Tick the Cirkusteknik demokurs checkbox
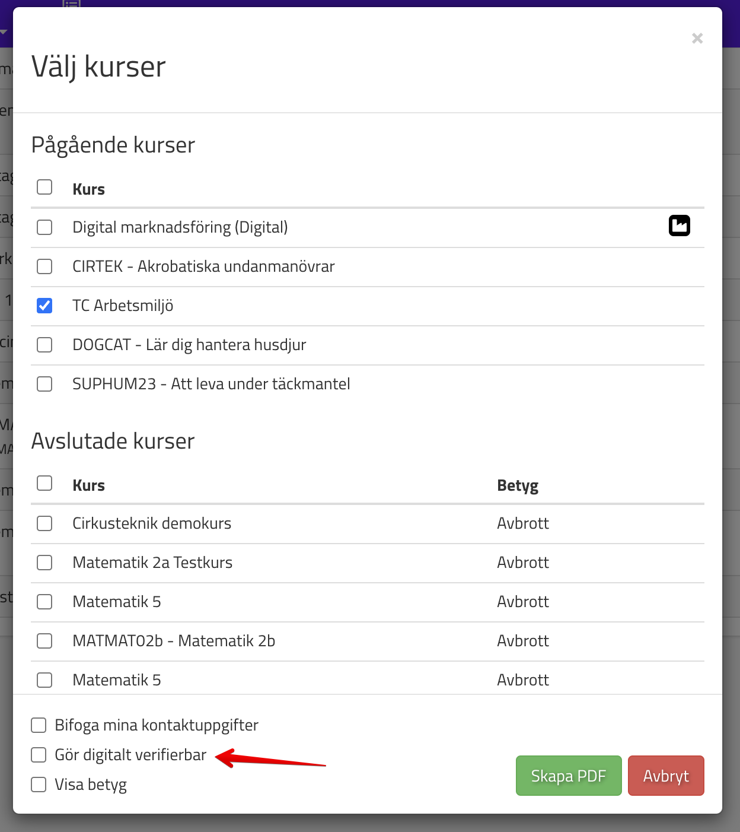The width and height of the screenshot is (740, 832). (44, 523)
